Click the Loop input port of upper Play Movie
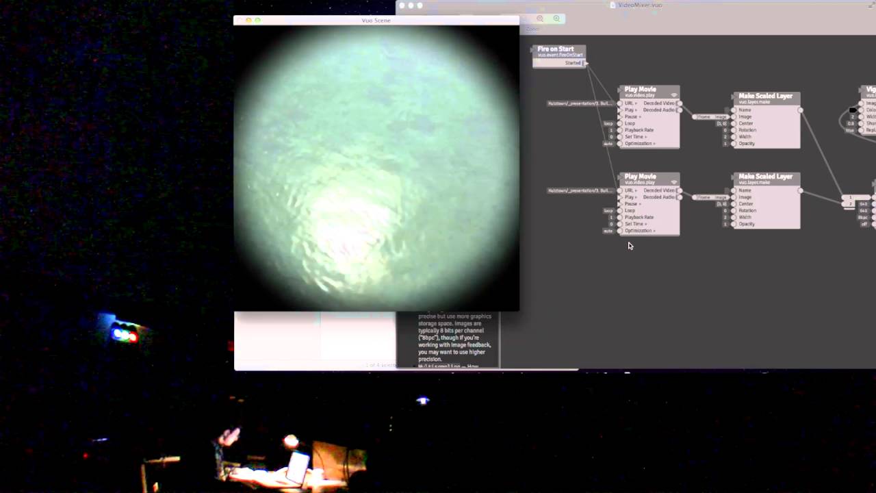 pos(620,123)
